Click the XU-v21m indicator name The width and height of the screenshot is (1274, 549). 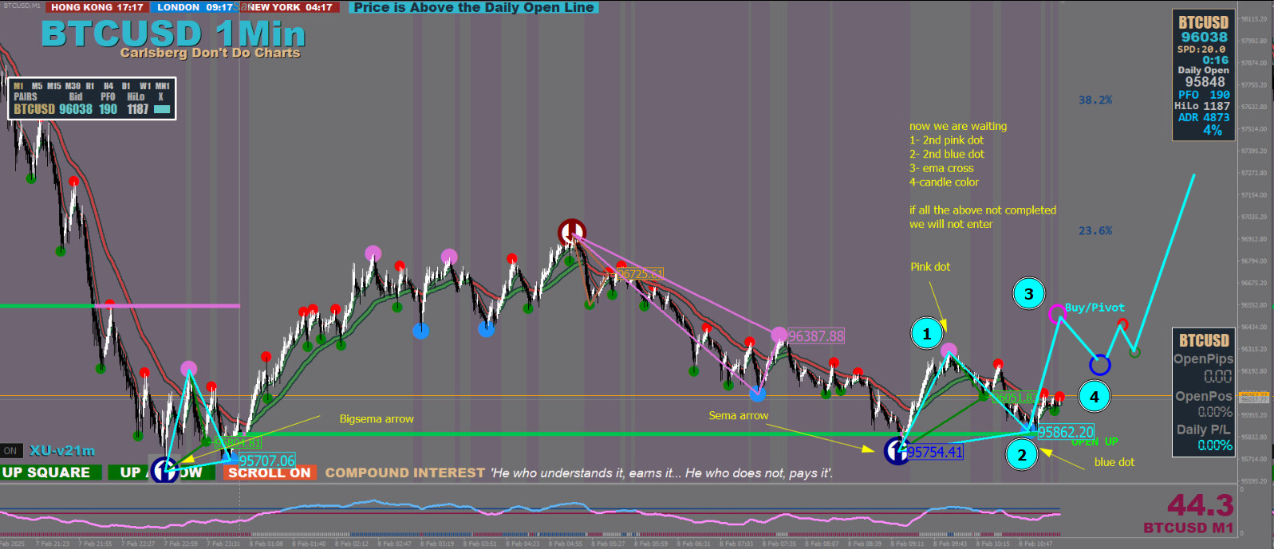click(62, 451)
